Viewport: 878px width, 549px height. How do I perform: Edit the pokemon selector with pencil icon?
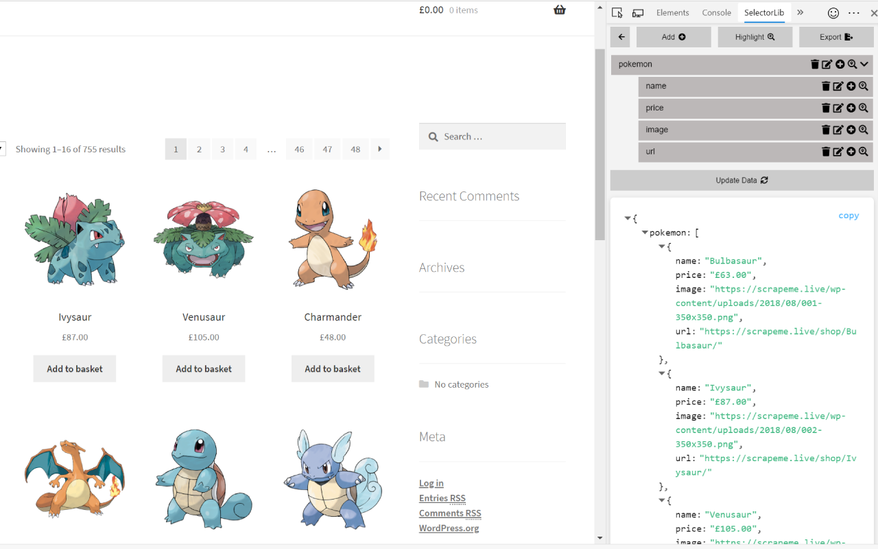(x=827, y=65)
